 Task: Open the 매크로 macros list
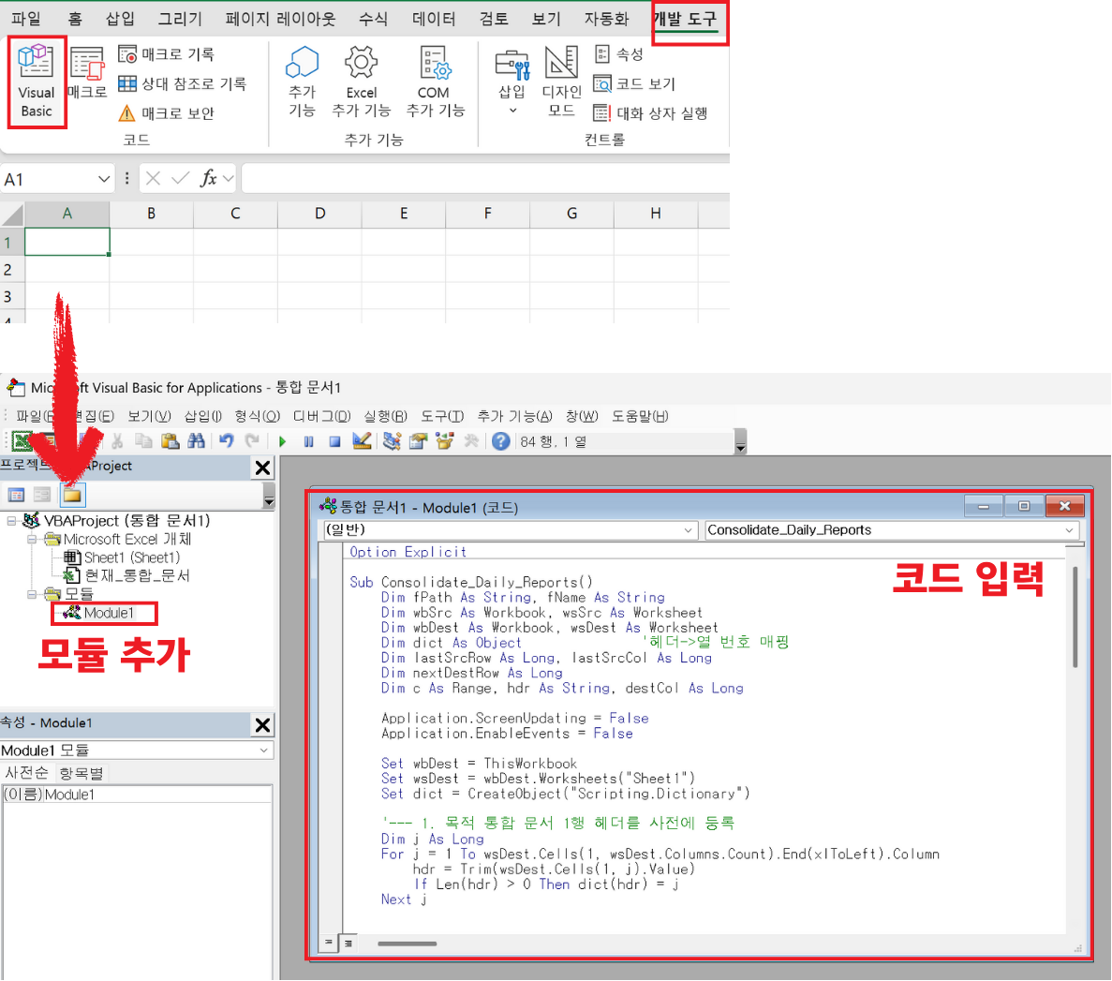click(87, 72)
